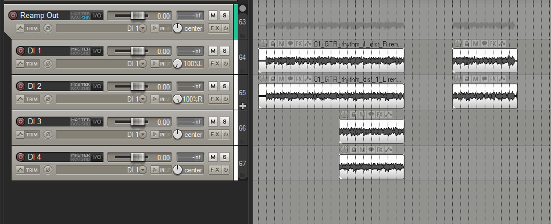Screen dimensions: 551x224
Task: Arm the DI 1 track for recording
Action: [x=21, y=51]
